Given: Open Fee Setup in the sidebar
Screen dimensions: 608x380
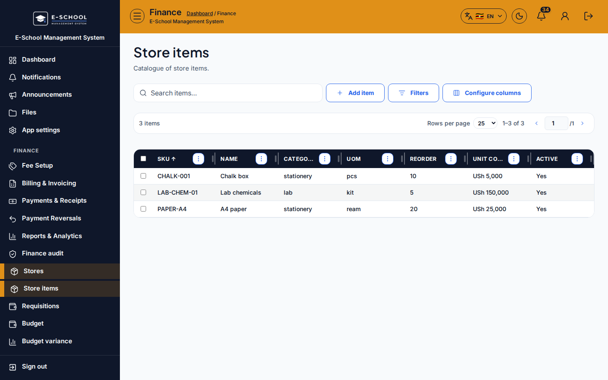Looking at the screenshot, I should point(60,166).
